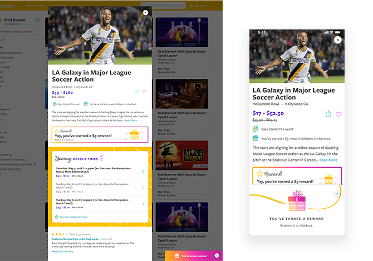Favorite the dark theater interior card heart

pyautogui.click(x=204, y=133)
